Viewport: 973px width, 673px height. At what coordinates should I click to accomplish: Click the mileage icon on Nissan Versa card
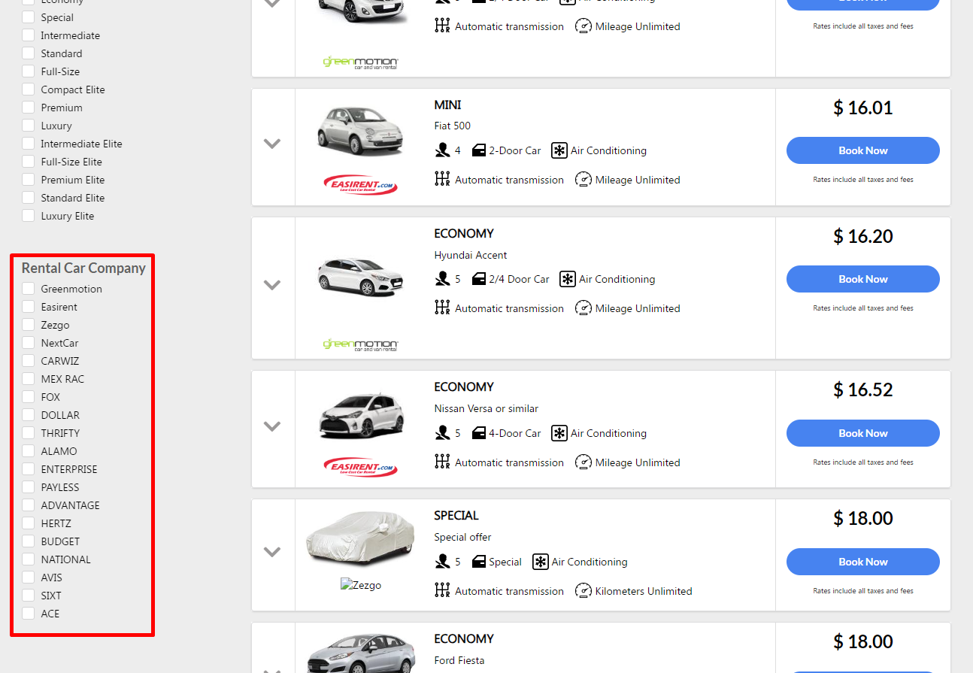[583, 462]
